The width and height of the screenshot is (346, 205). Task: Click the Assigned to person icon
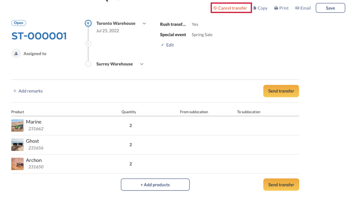[x=16, y=53]
